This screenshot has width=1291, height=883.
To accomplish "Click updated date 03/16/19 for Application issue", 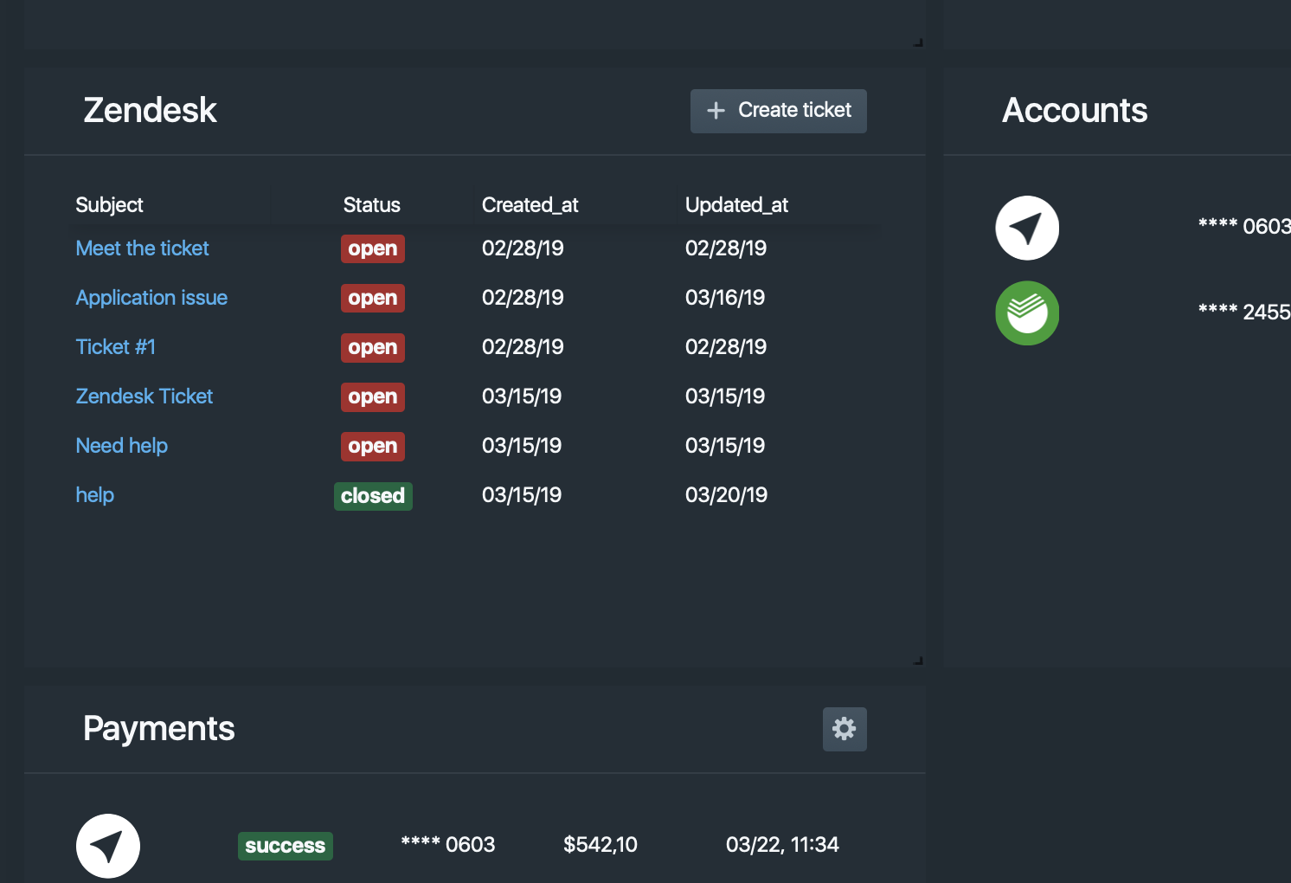I will coord(725,298).
